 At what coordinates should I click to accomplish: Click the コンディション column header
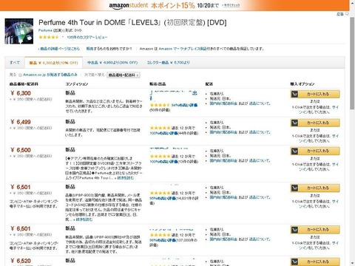(x=77, y=84)
